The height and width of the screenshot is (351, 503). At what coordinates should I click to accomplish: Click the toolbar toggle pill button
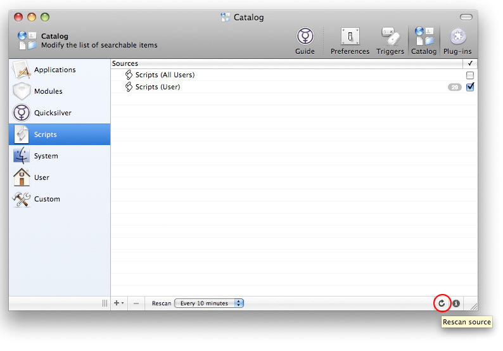[x=466, y=17]
